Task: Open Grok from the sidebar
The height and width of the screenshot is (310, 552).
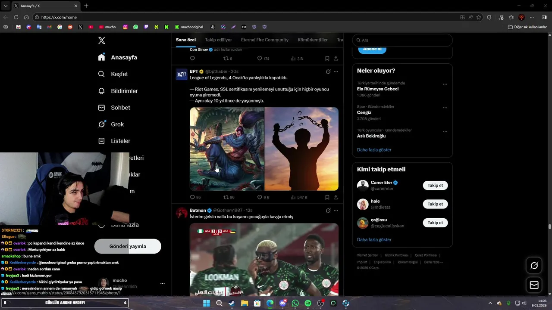Action: pos(111,124)
